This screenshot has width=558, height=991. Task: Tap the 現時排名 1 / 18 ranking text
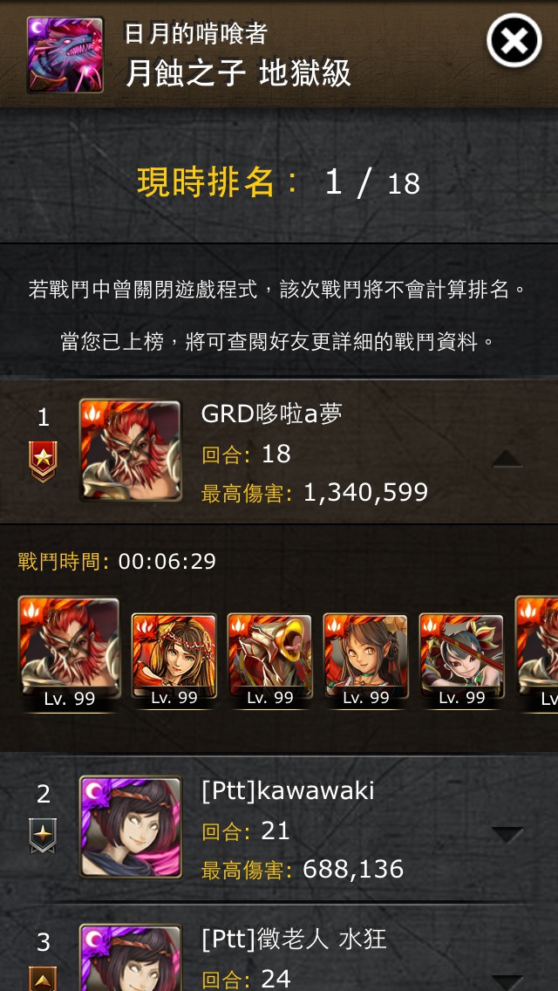(279, 182)
